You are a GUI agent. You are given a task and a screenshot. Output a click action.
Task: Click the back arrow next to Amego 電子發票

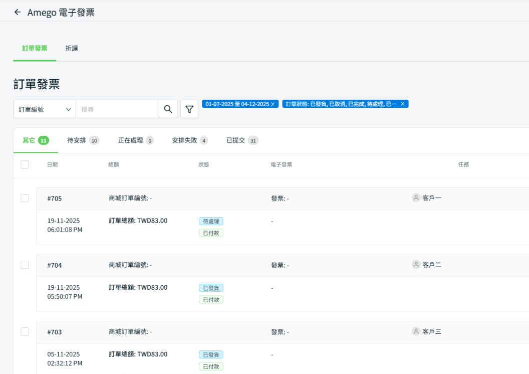(18, 13)
